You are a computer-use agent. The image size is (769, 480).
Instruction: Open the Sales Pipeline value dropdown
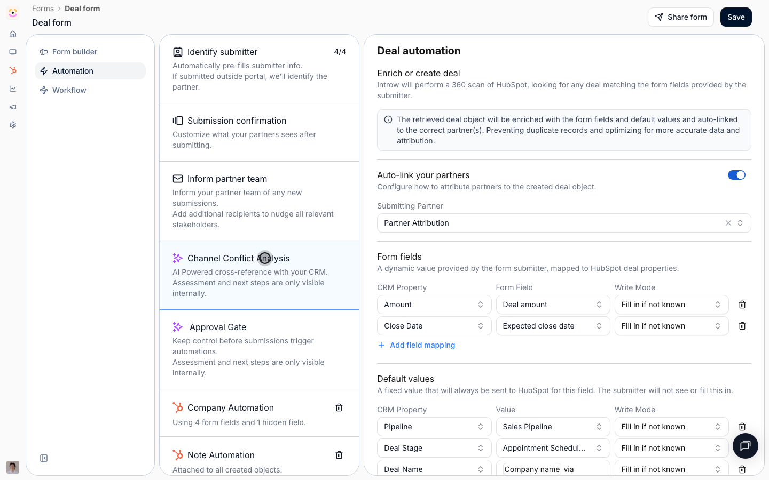[553, 427]
